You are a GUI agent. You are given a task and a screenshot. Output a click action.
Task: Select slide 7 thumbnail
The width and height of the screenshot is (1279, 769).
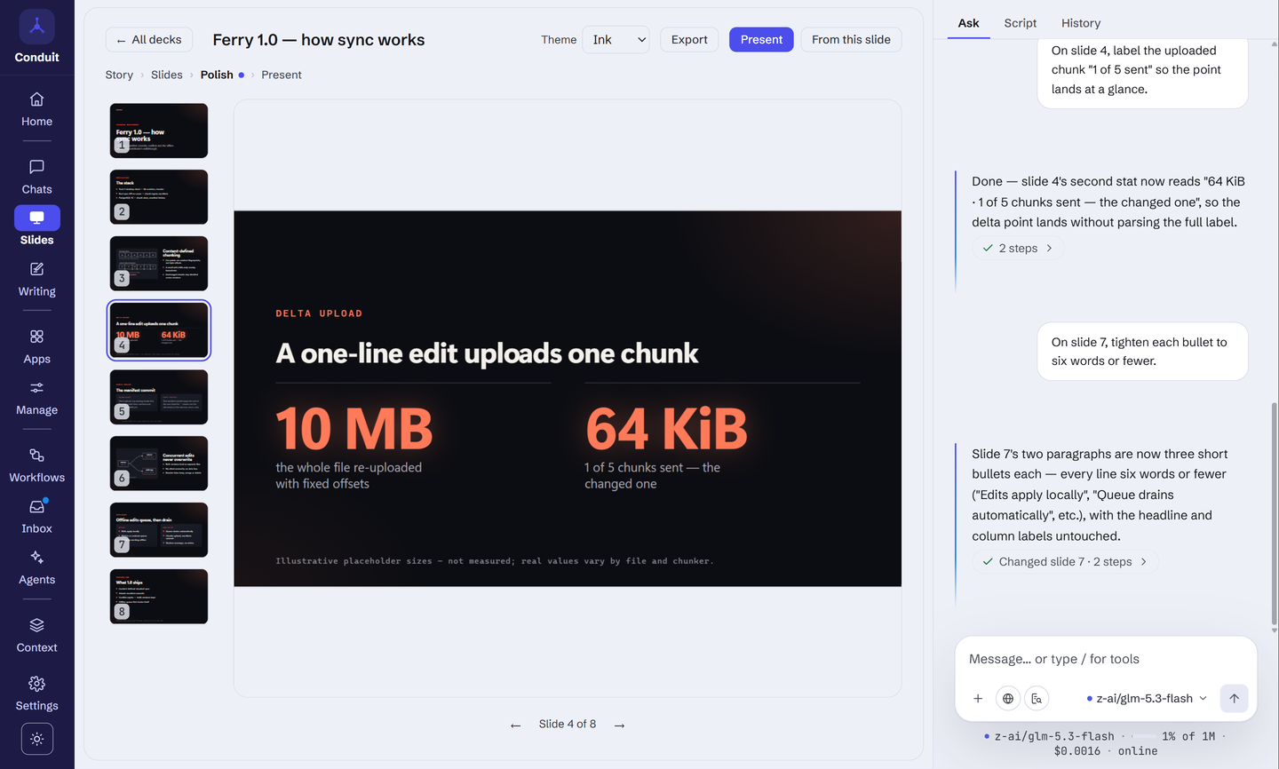159,530
